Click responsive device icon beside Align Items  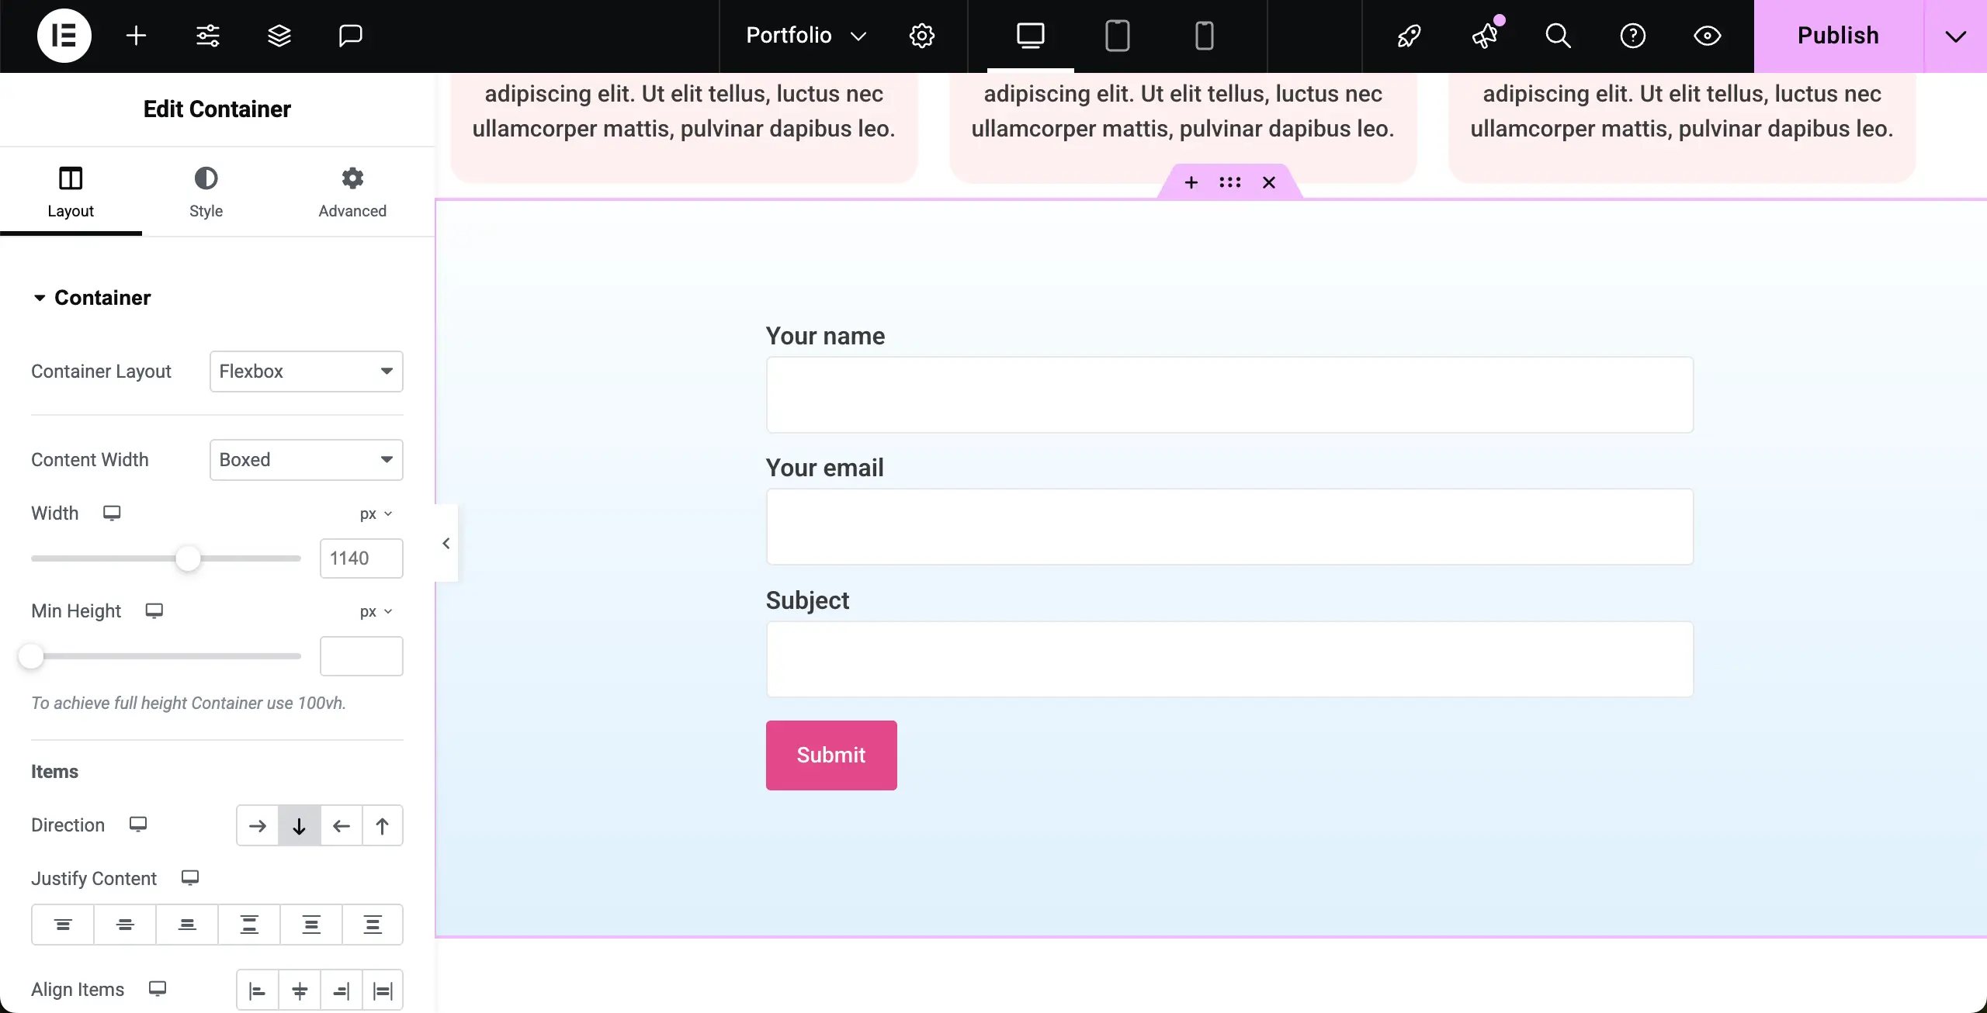158,988
